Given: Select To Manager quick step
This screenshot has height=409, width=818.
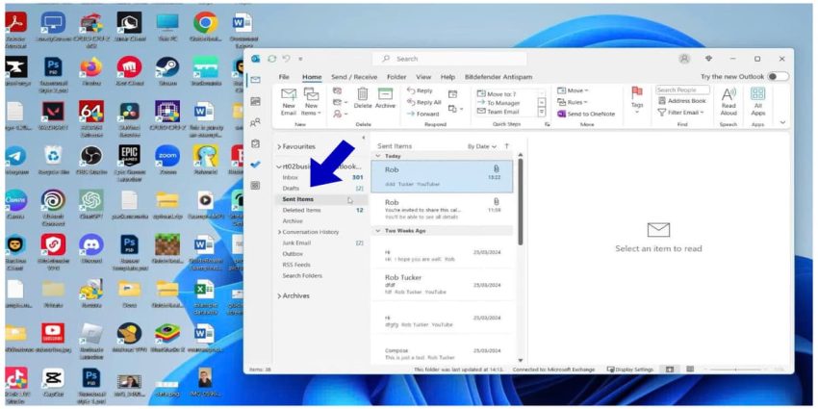Looking at the screenshot, I should (x=503, y=103).
